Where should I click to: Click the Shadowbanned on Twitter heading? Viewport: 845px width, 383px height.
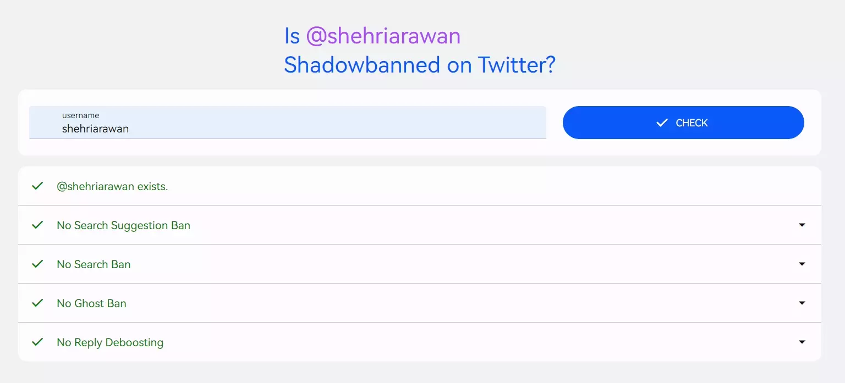[420, 65]
